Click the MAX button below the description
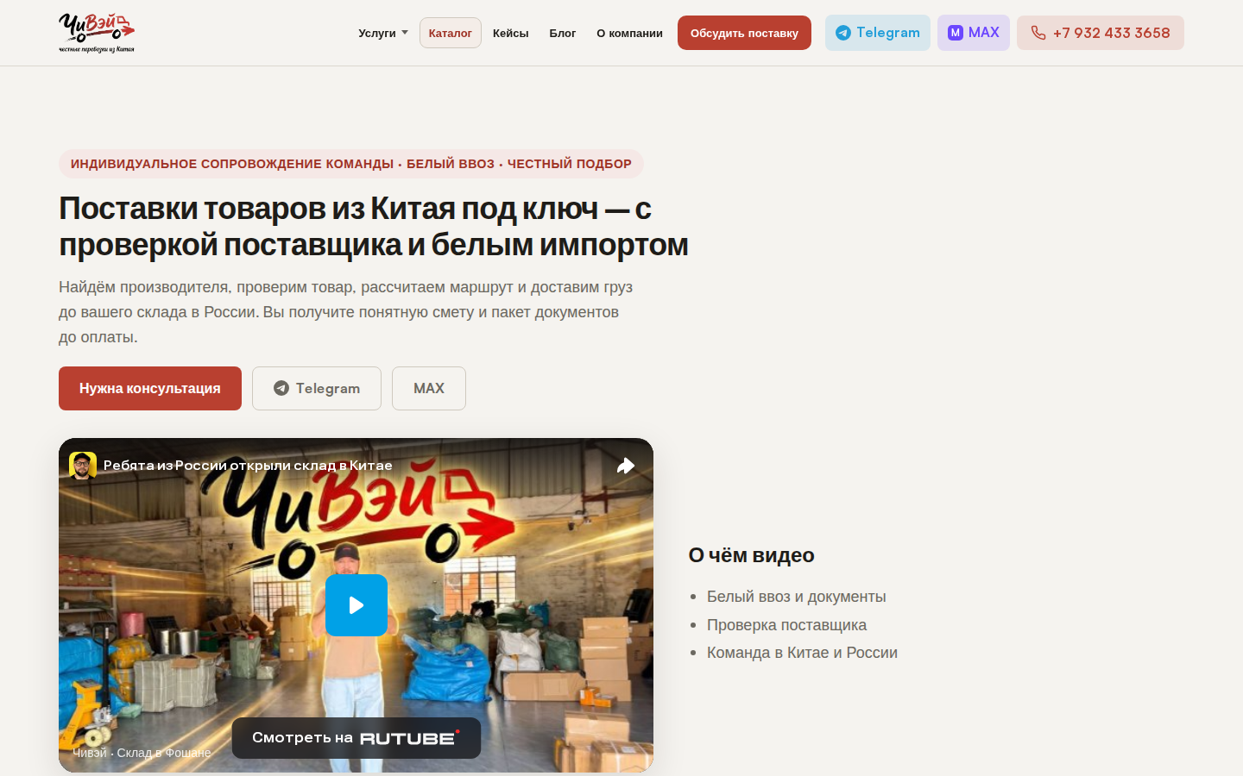 click(x=429, y=388)
